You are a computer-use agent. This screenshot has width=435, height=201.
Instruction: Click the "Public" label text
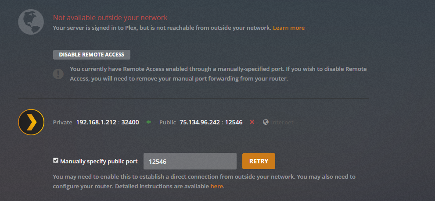tap(168, 122)
